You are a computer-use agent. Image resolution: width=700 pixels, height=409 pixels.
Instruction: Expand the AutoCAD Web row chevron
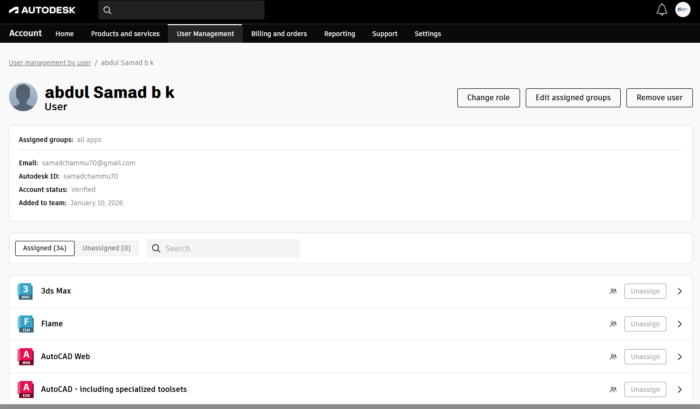coord(680,357)
